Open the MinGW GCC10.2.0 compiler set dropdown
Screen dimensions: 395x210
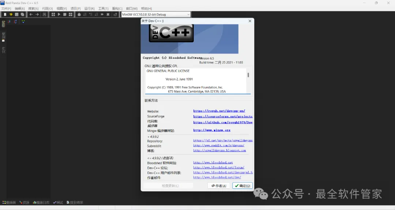[x=156, y=15]
